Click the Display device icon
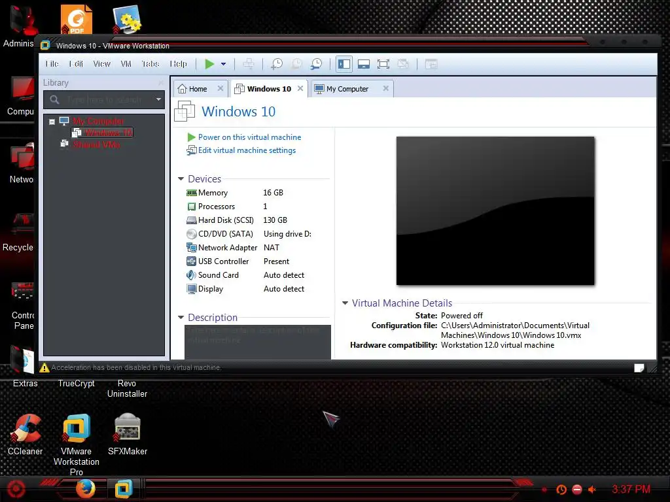The width and height of the screenshot is (670, 502). point(192,289)
